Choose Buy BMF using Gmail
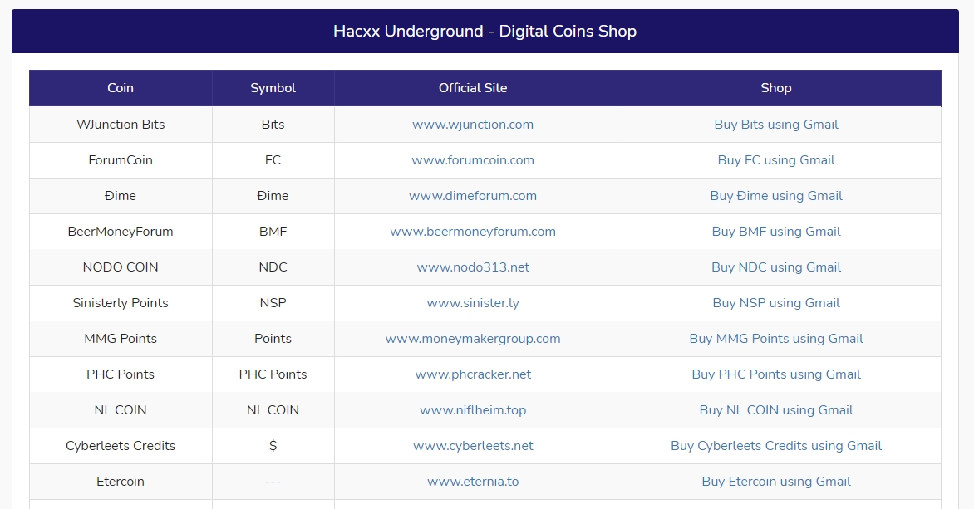974x509 pixels. (776, 232)
